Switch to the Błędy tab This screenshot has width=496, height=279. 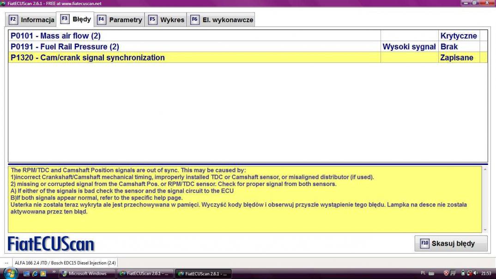[75, 19]
